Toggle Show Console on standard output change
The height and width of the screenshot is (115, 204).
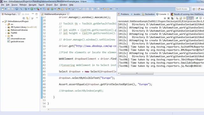pos(188,18)
